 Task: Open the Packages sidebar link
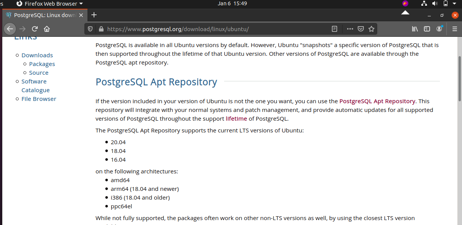42,64
